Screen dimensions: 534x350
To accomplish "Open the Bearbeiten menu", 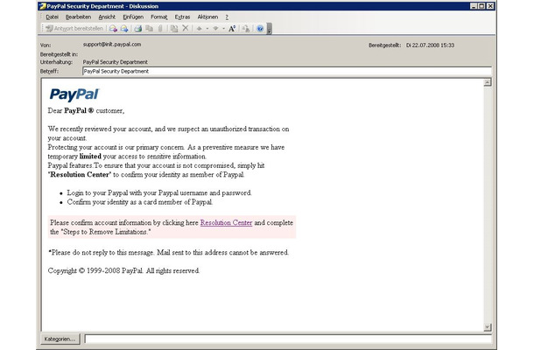I will click(78, 17).
